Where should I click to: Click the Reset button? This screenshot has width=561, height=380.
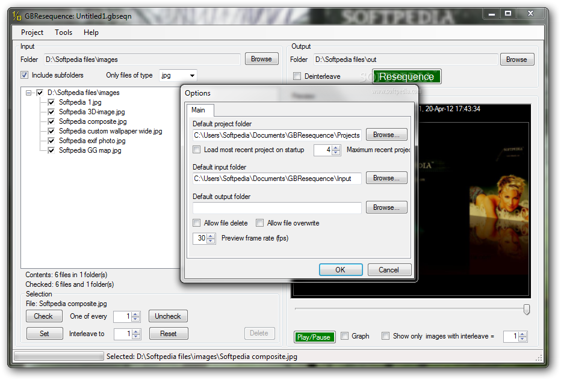169,334
